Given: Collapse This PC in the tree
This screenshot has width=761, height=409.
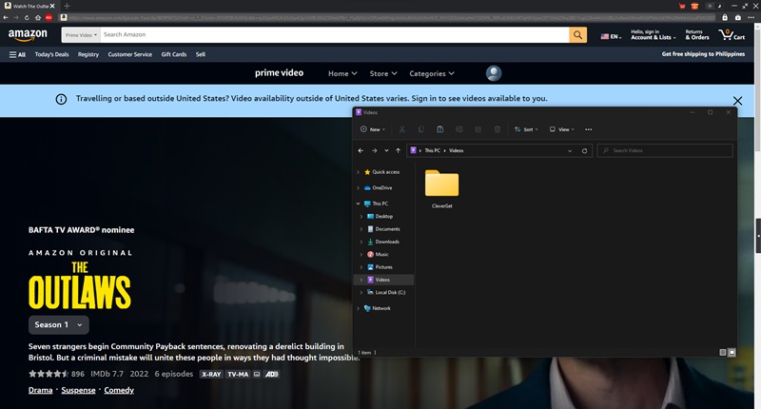Looking at the screenshot, I should point(359,204).
